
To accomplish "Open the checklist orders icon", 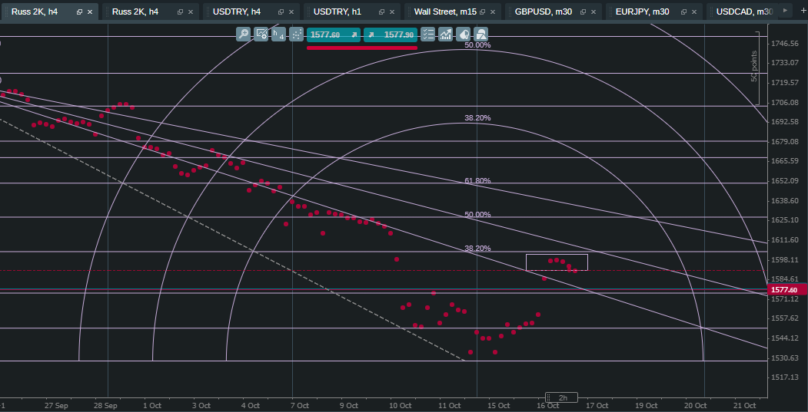I will tap(427, 35).
